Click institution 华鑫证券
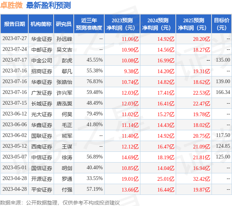The image size is (232, 206). (42, 125)
